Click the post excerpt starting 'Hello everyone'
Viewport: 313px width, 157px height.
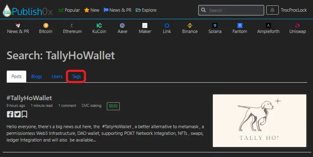point(105,133)
